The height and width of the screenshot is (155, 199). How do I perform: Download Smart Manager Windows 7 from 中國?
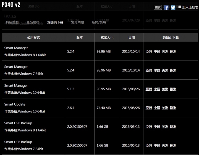tap(157, 70)
